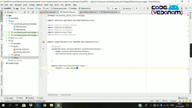Viewport: 192px width, 108px height.
Task: Switch to activity_main2.xml editor tab
Action: click(89, 12)
